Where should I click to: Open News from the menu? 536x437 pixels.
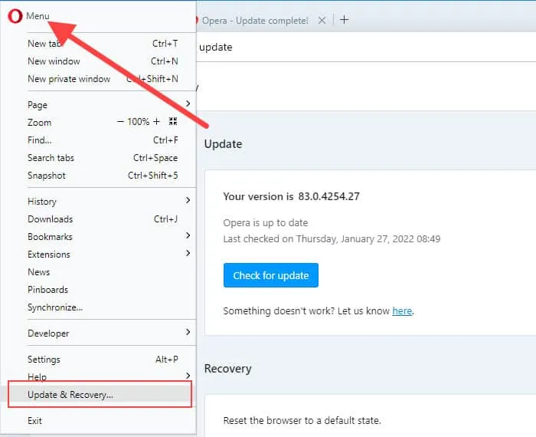tap(103, 272)
